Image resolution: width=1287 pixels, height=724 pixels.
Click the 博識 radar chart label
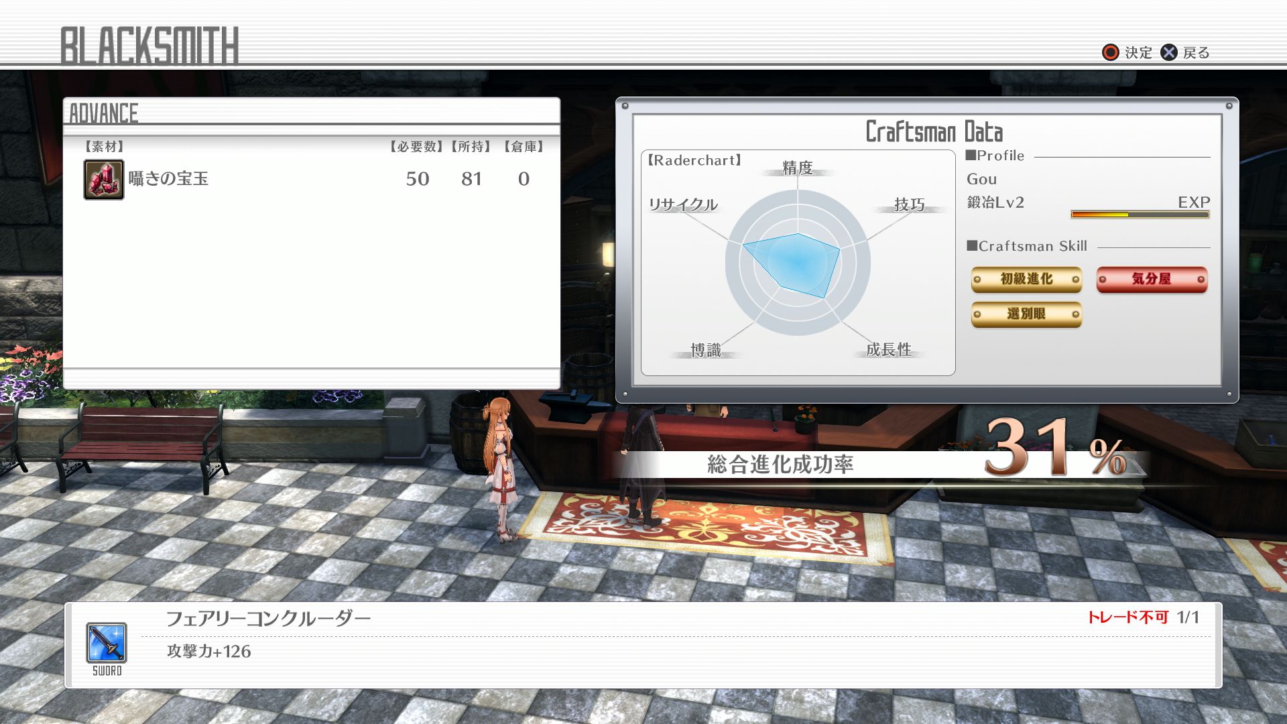[706, 350]
